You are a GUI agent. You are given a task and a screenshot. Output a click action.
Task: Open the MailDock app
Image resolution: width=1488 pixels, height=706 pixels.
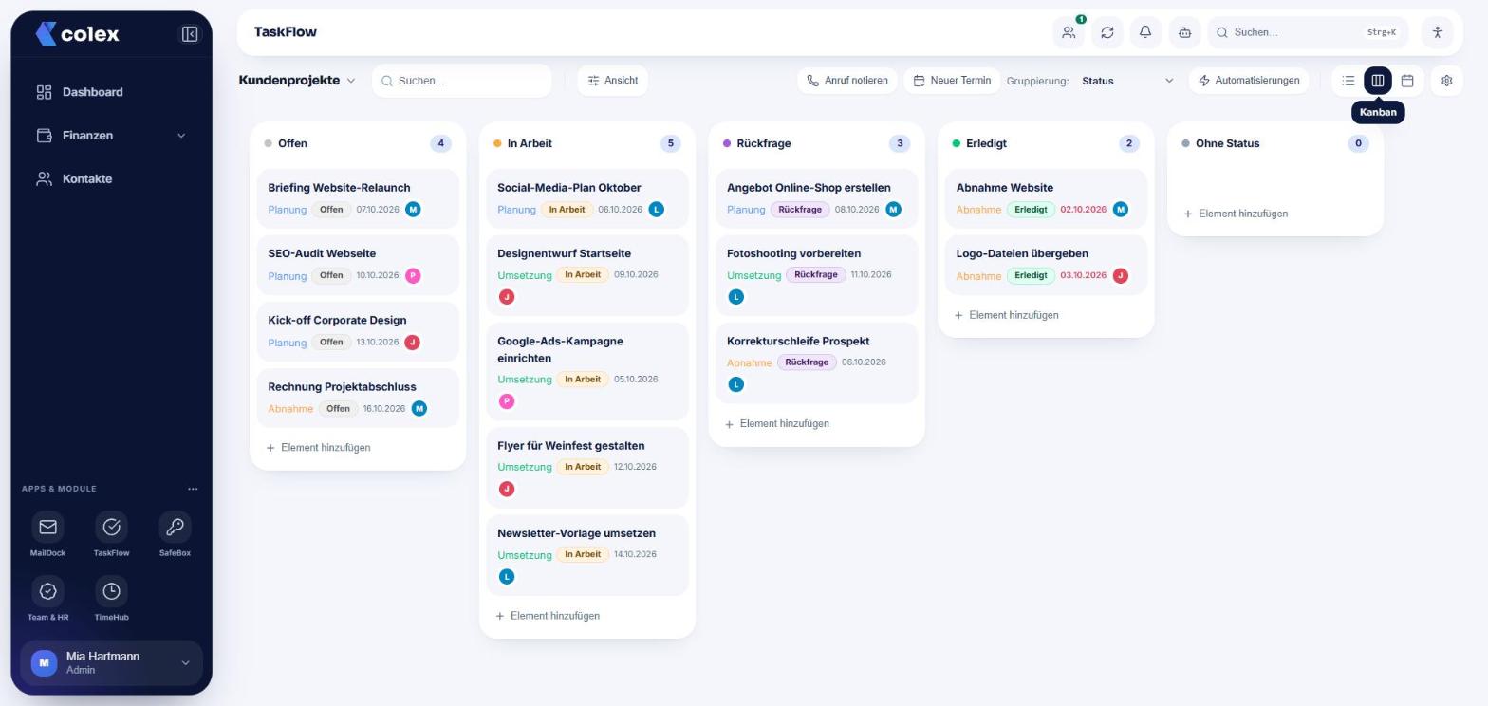coord(47,534)
